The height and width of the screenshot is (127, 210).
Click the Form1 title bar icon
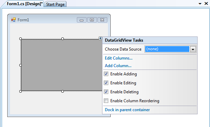click(x=13, y=20)
